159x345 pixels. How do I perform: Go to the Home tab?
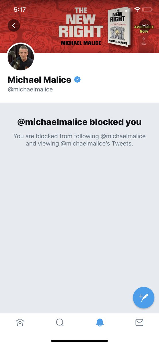pyautogui.click(x=20, y=323)
